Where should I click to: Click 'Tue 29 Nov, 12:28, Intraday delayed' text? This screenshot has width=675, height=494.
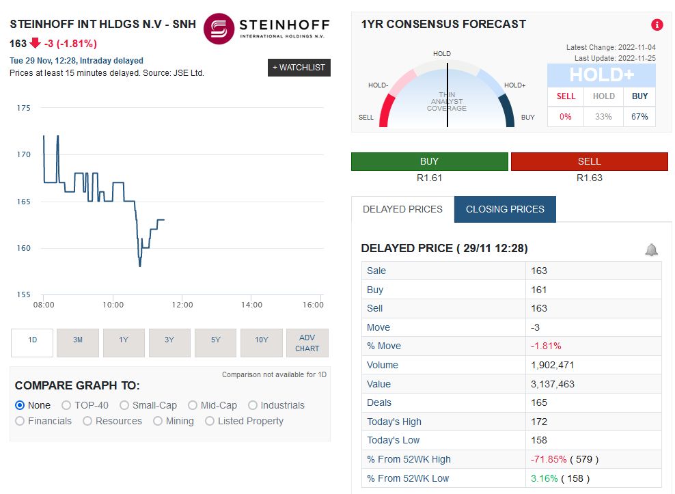click(x=77, y=61)
